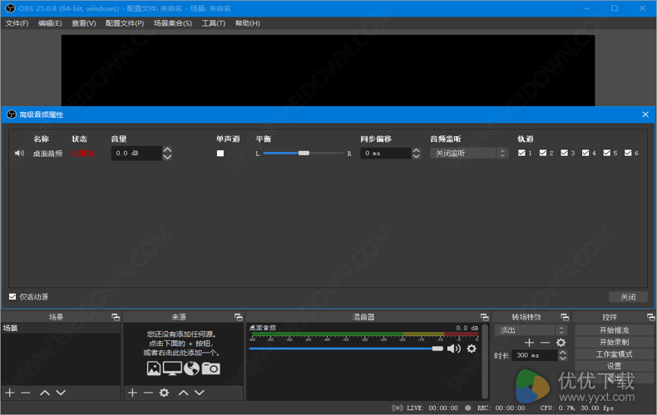The image size is (657, 415).
Task: Uncheck track 4 checkbox
Action: 585,153
